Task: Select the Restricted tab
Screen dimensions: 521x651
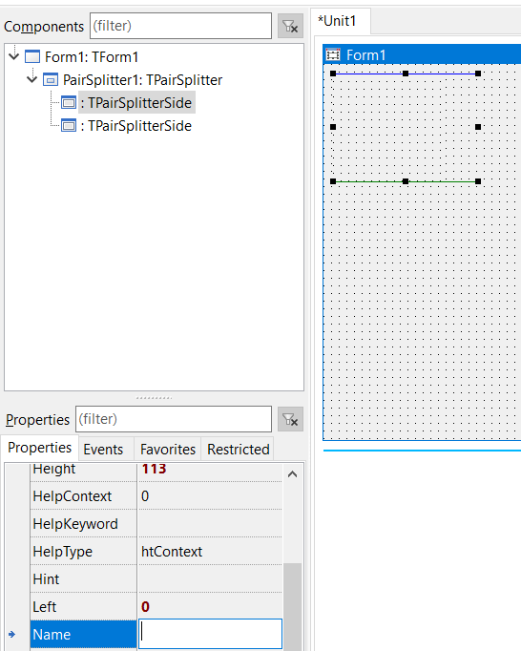Action: point(239,450)
